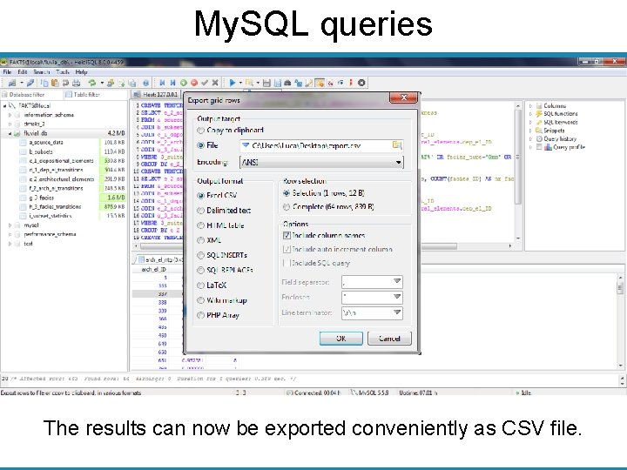
Task: Click the Query profile chart icon
Action: click(x=549, y=147)
